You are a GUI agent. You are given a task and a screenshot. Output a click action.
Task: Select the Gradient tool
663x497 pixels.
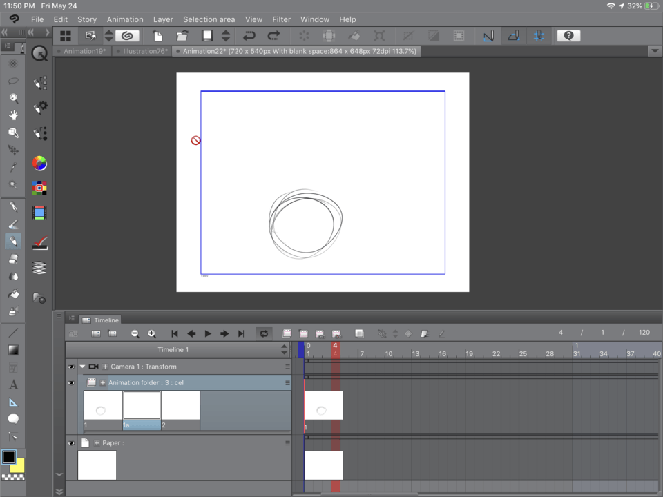point(13,350)
